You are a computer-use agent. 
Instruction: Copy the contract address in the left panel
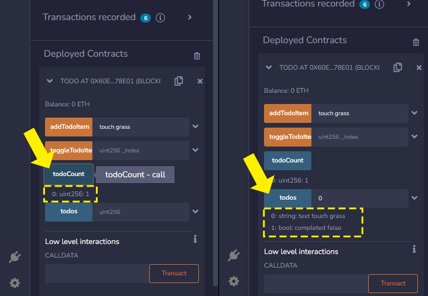click(179, 81)
